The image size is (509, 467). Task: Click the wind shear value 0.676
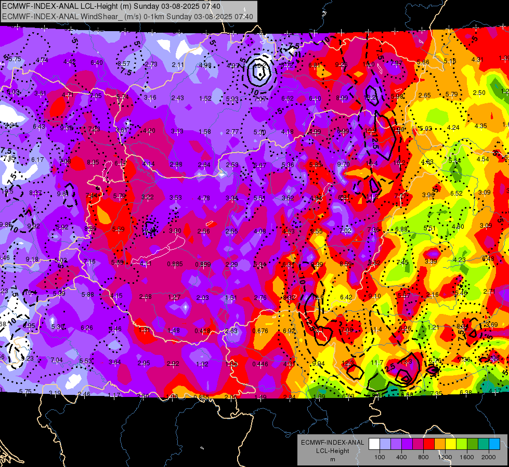(260, 331)
